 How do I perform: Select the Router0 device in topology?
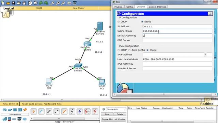[88, 44]
